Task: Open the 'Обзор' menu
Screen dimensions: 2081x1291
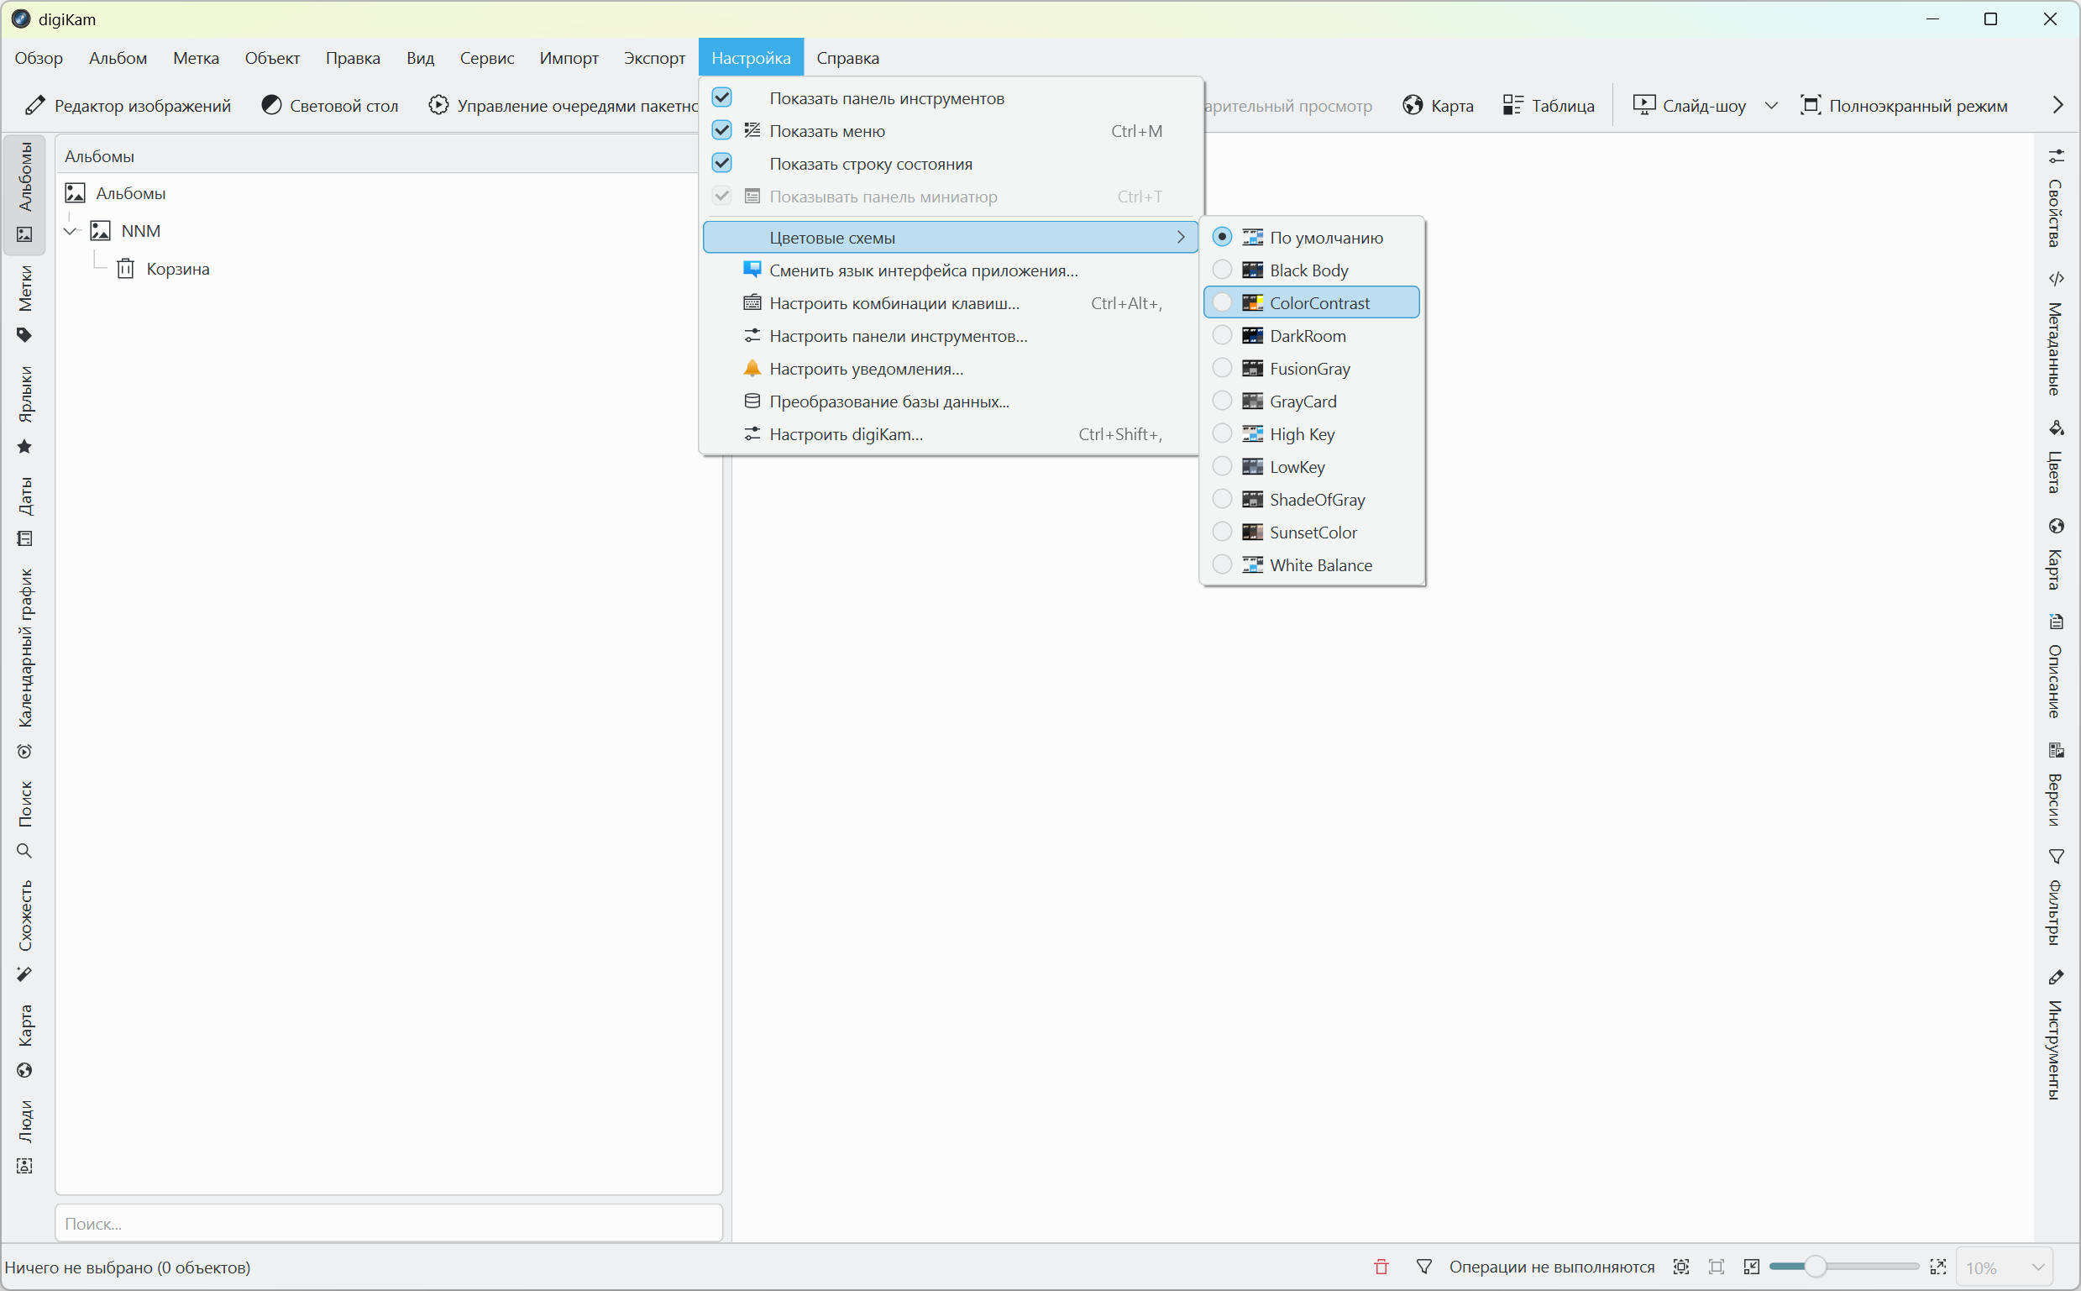Action: click(39, 57)
